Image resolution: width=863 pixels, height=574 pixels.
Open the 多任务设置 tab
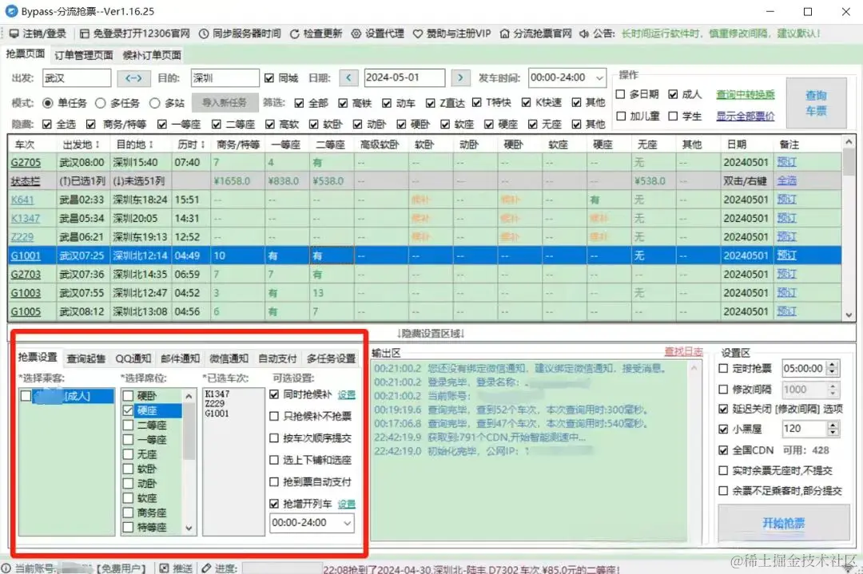click(331, 358)
